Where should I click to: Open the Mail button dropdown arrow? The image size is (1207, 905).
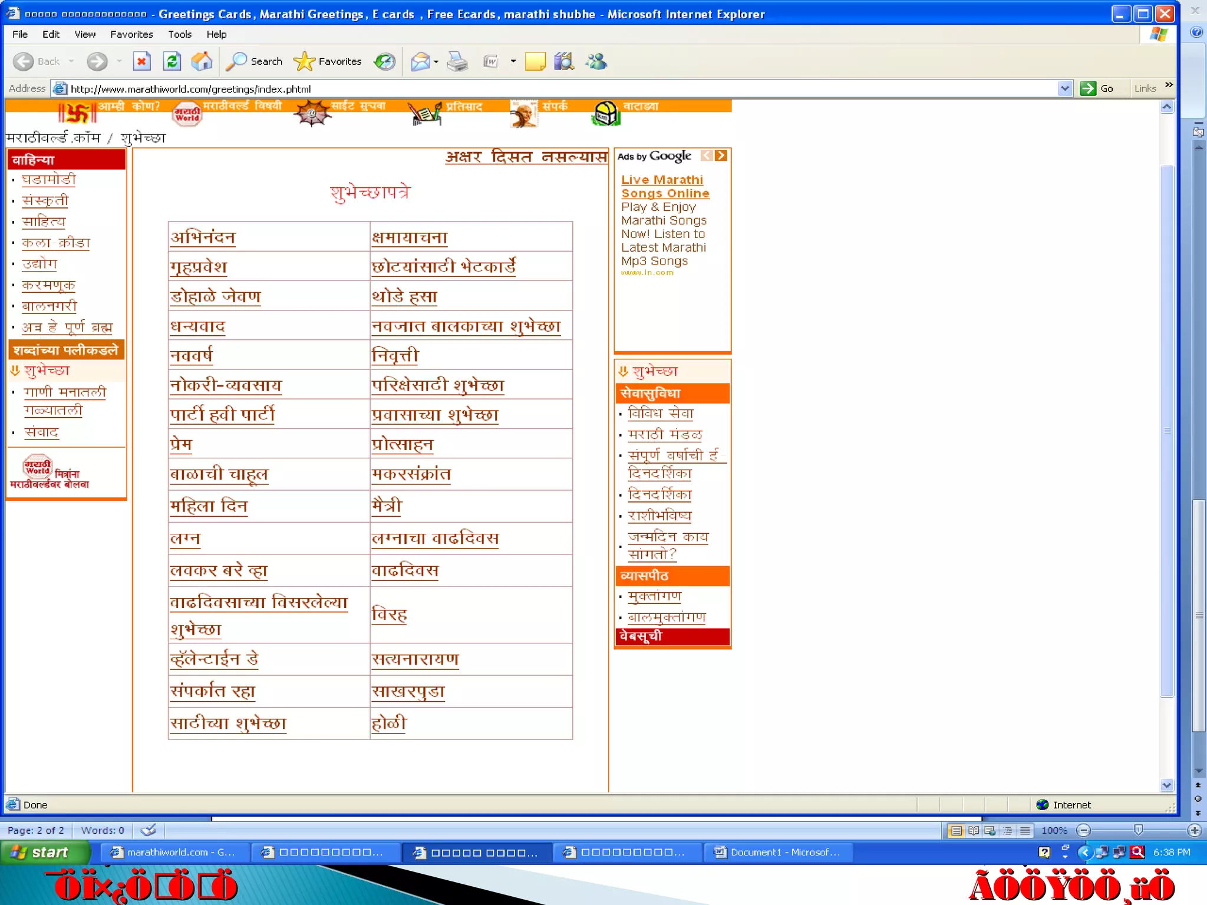[436, 61]
